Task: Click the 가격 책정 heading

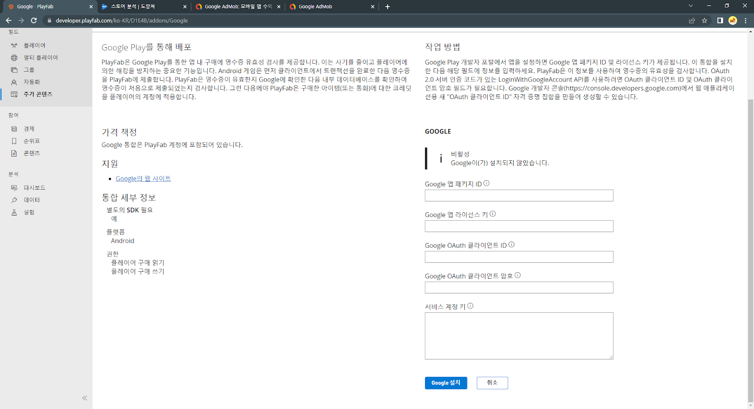Action: coord(119,133)
